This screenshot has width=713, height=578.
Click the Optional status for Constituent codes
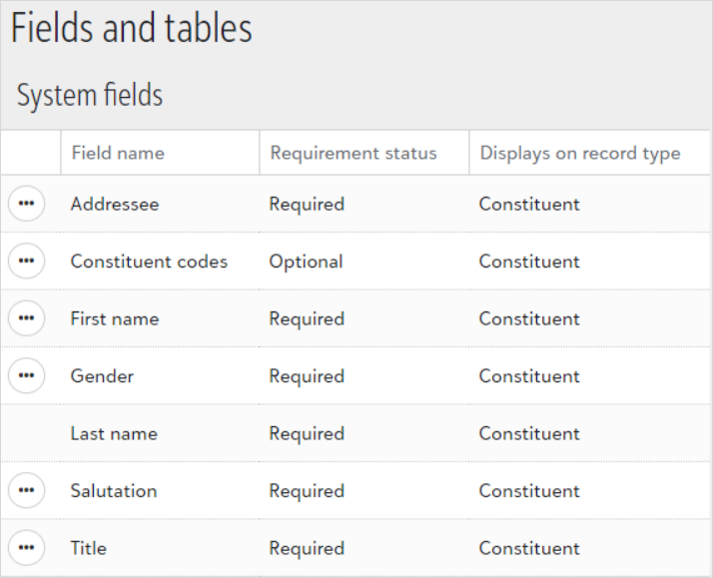306,262
